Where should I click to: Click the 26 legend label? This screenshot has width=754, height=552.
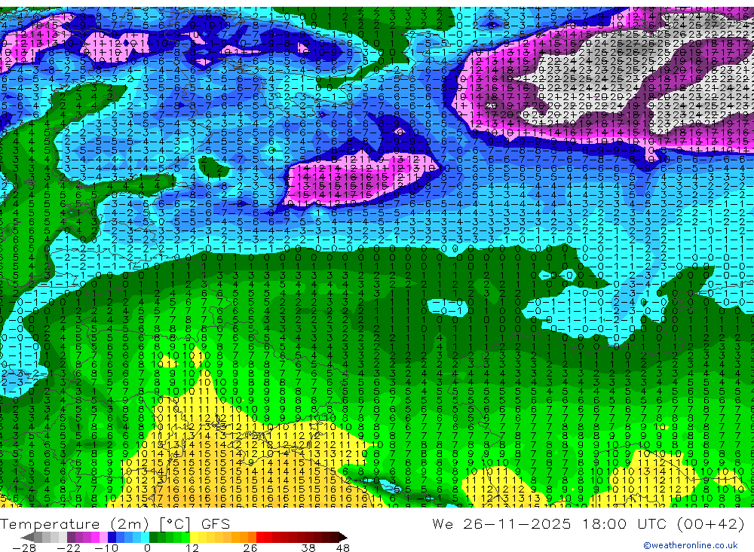point(250,547)
